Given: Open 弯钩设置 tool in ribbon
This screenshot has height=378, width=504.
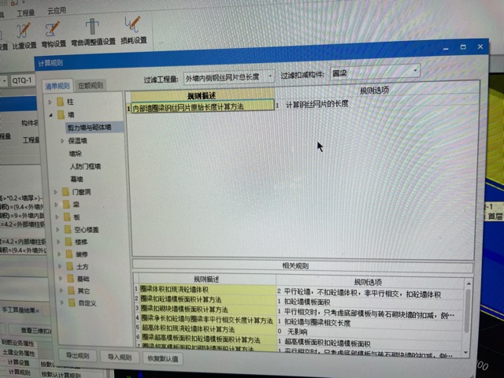Looking at the screenshot, I should [x=54, y=34].
